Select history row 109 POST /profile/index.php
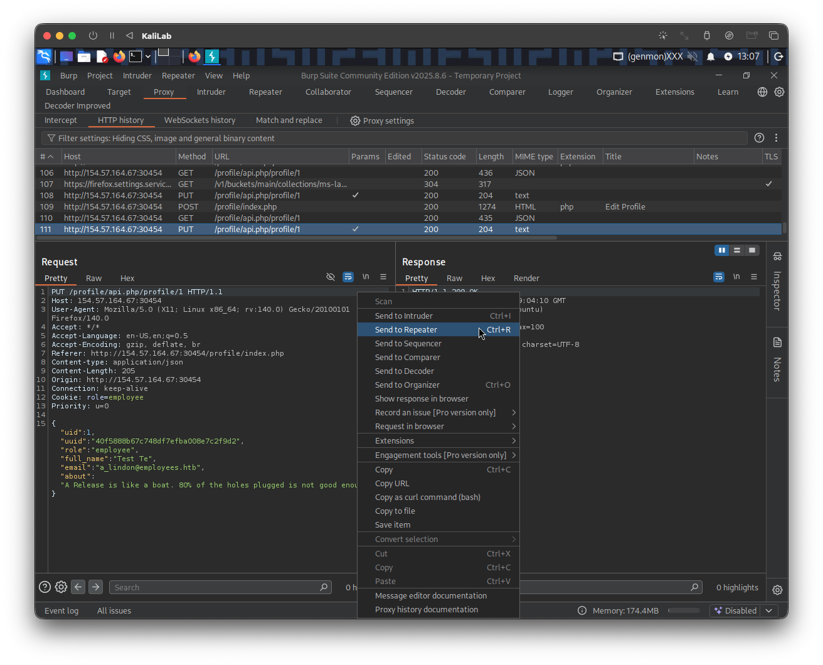 408,206
